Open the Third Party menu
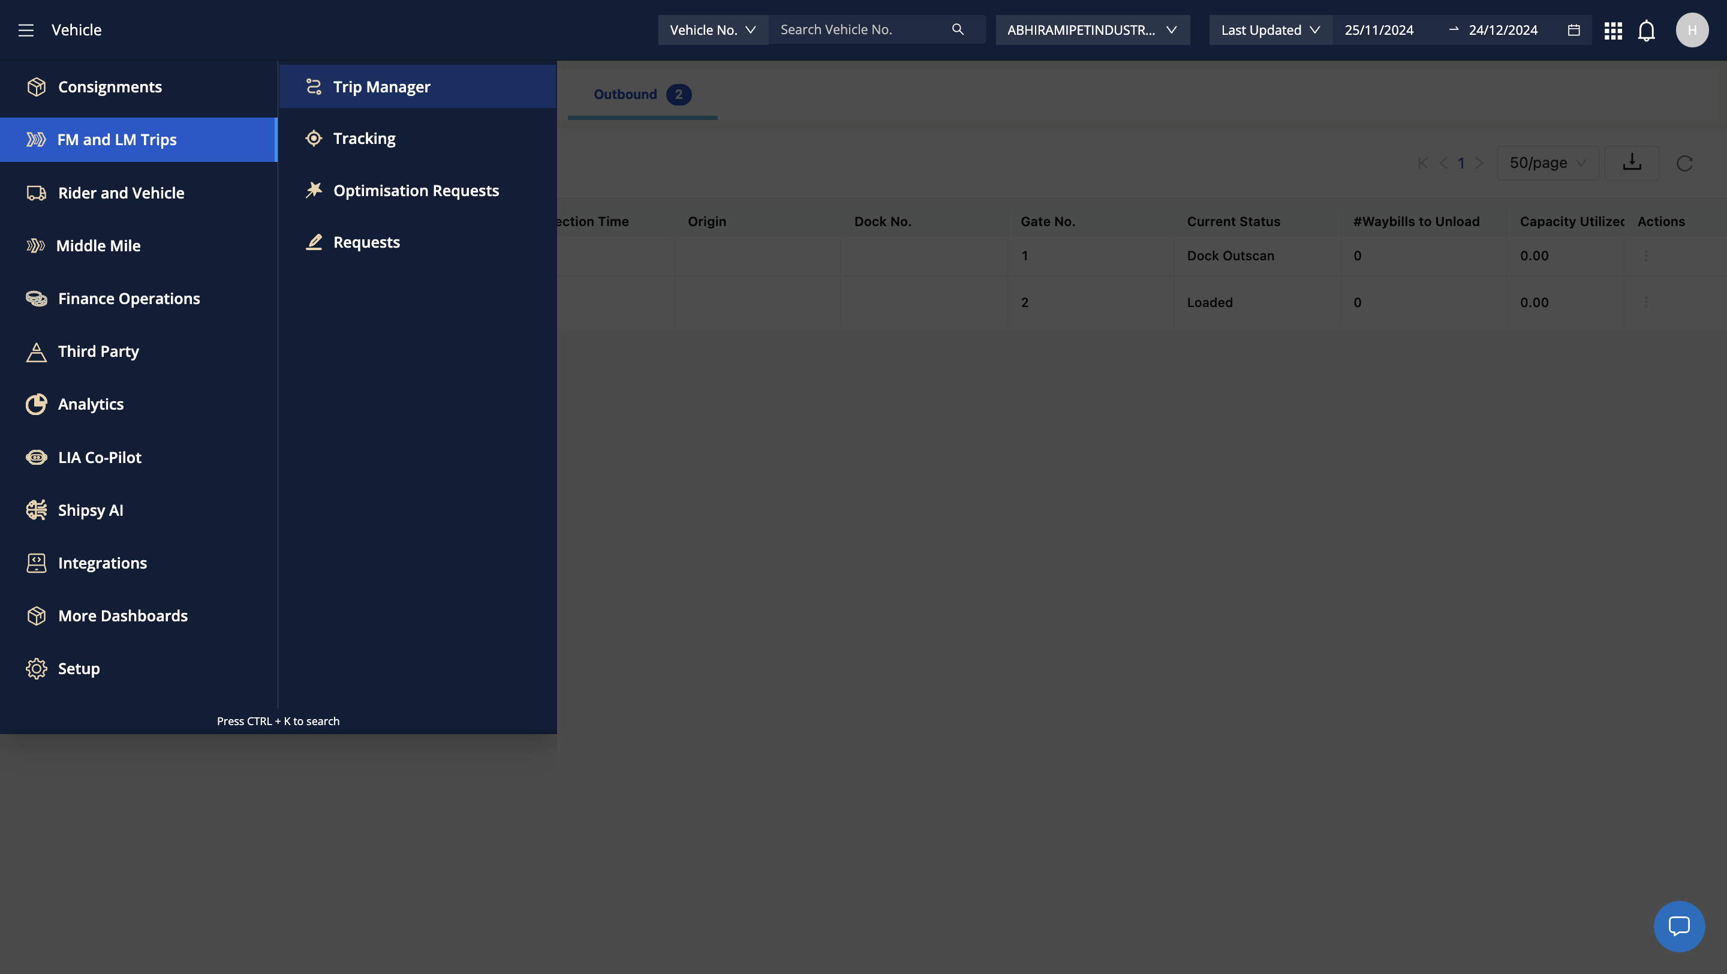 (139, 352)
